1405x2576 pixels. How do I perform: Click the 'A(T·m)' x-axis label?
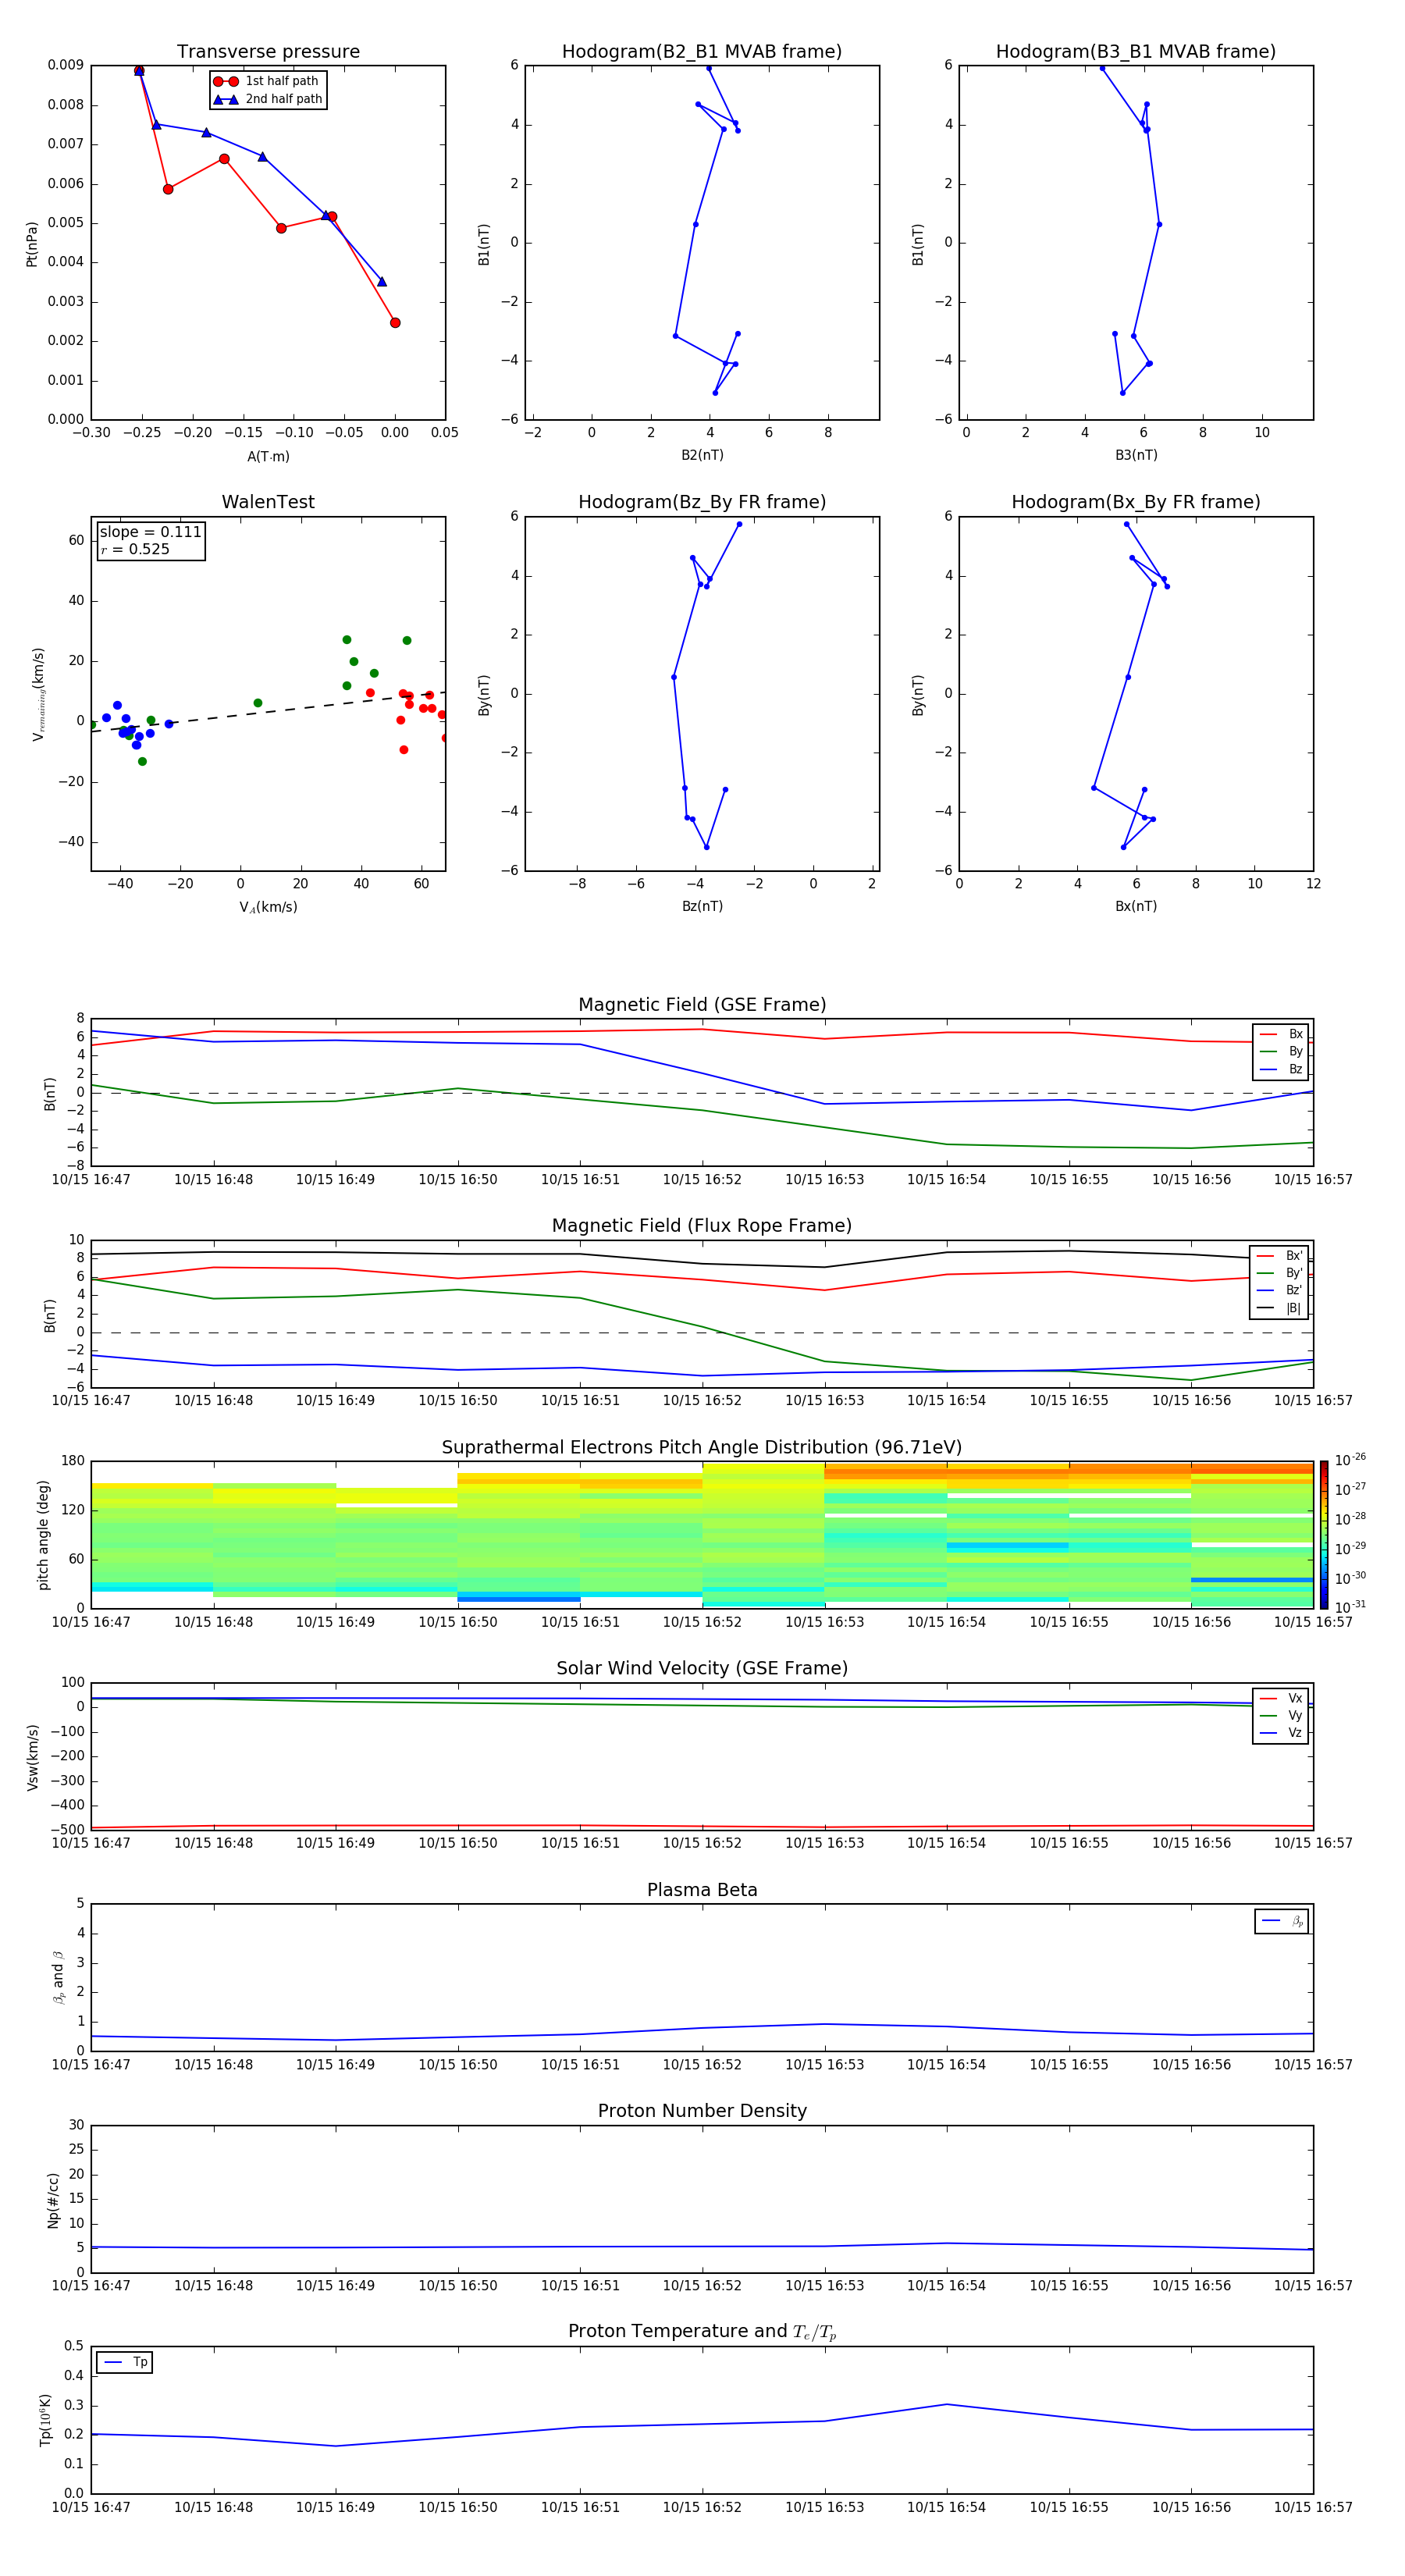pos(268,457)
